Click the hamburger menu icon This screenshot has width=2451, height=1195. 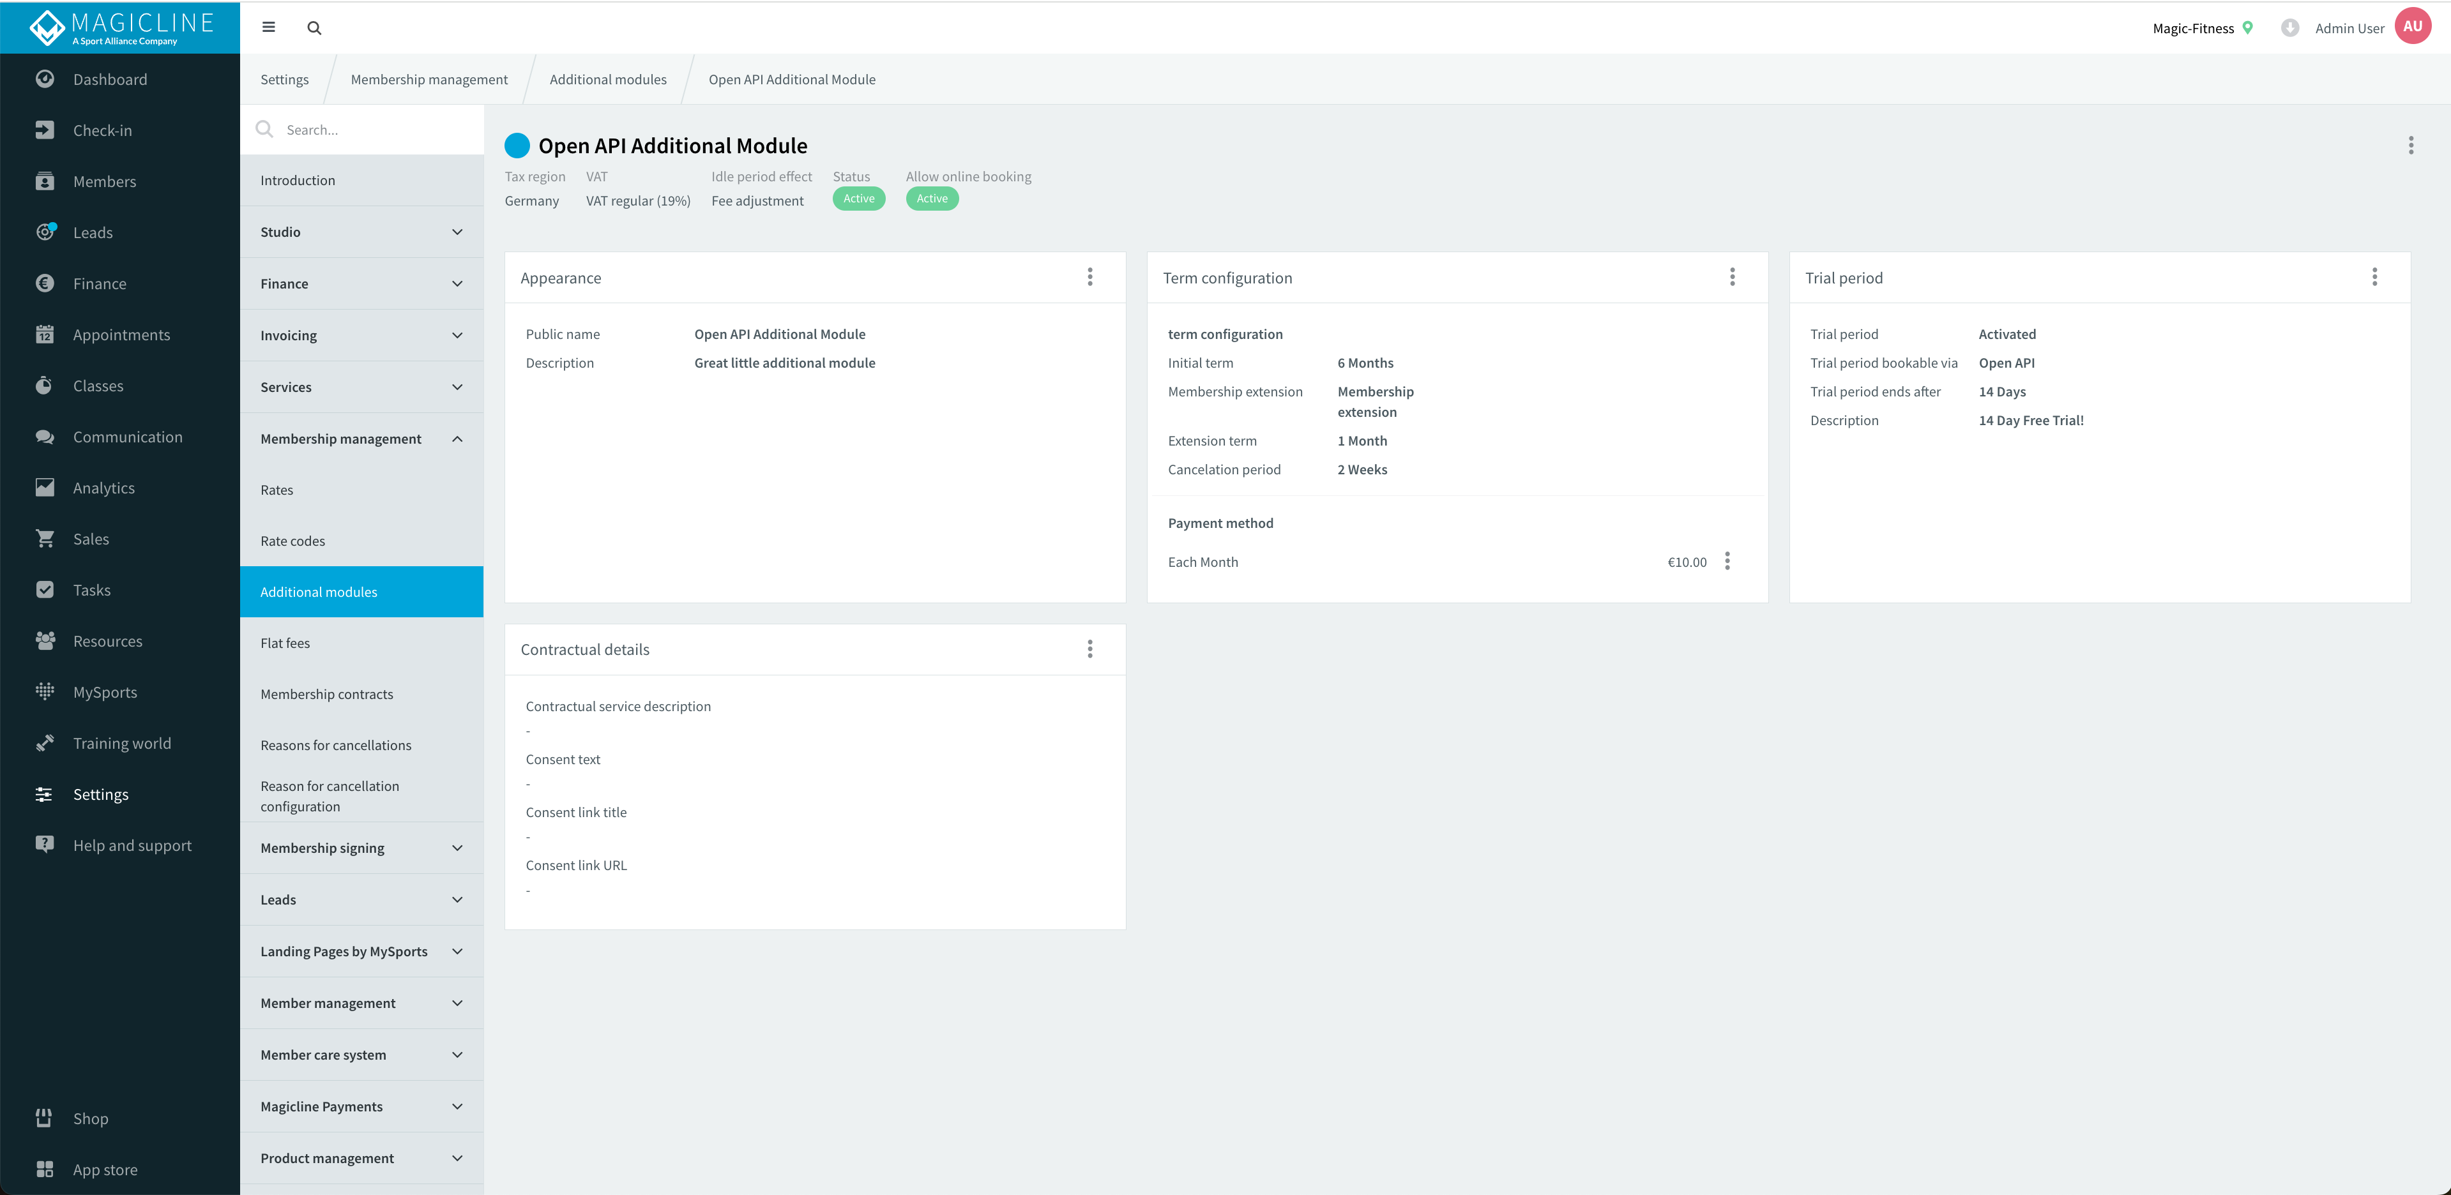pos(268,27)
